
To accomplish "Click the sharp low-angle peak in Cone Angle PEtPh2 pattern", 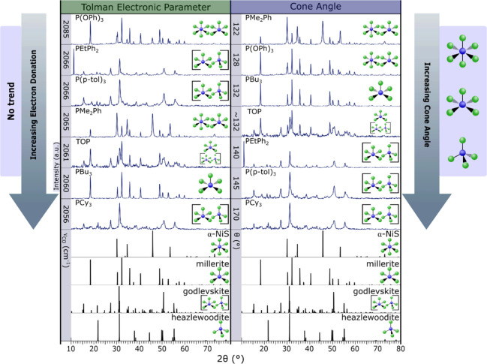I will click(244, 154).
